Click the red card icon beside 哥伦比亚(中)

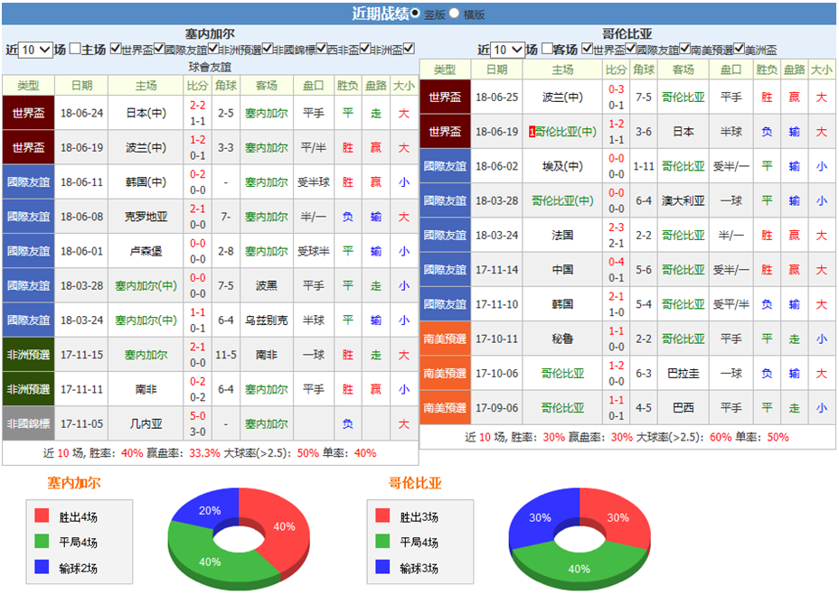532,132
